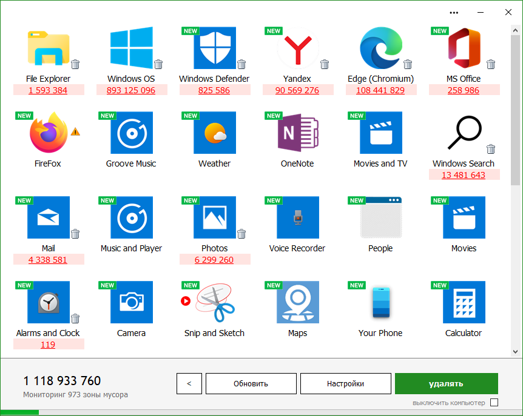Click the scrollbar up arrow
Image resolution: width=523 pixels, height=416 pixels.
516,29
